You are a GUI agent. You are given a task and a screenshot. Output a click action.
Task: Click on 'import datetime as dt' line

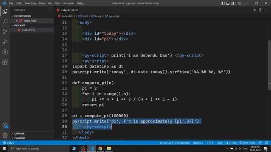pos(98,66)
